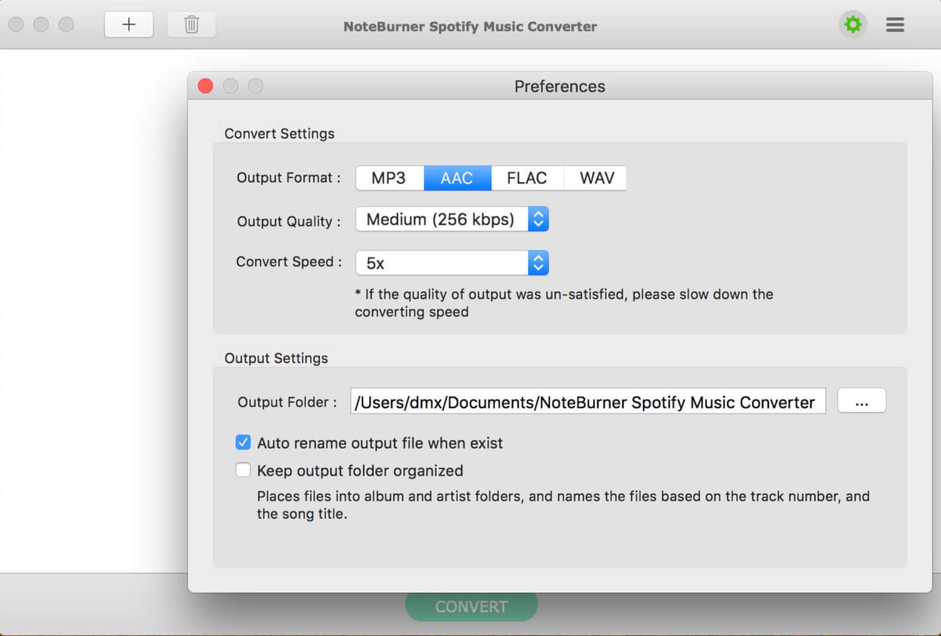941x636 pixels.
Task: Click the trash delete icon
Action: [191, 25]
